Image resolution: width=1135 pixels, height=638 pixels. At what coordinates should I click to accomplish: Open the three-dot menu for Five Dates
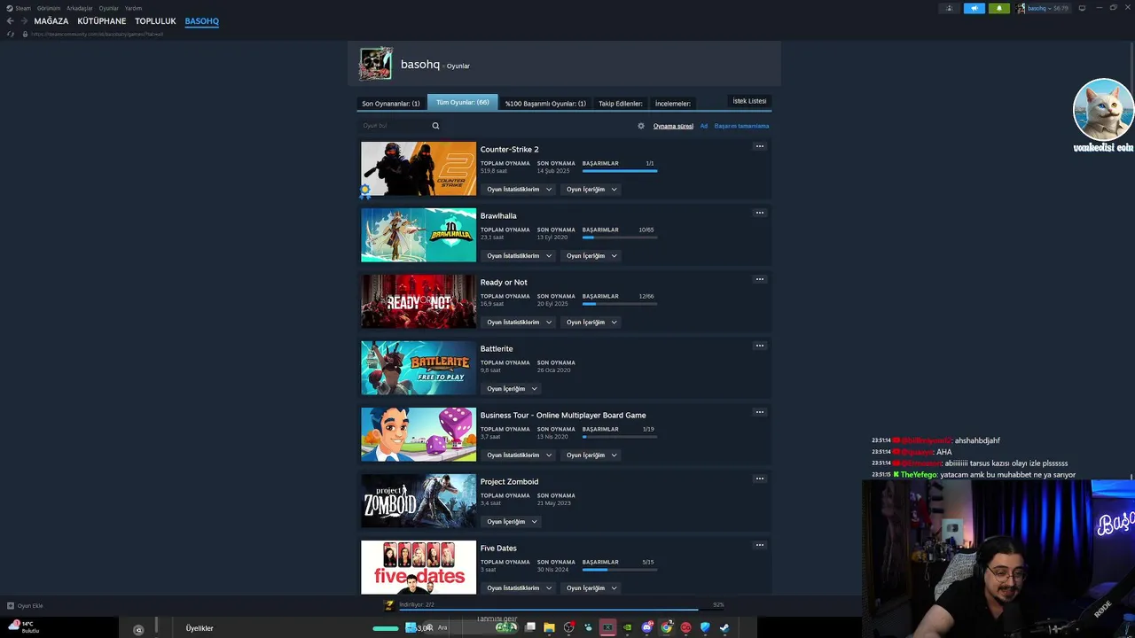tap(759, 545)
